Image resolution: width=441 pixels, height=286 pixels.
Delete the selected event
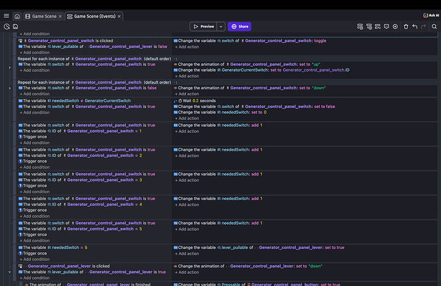(406, 26)
